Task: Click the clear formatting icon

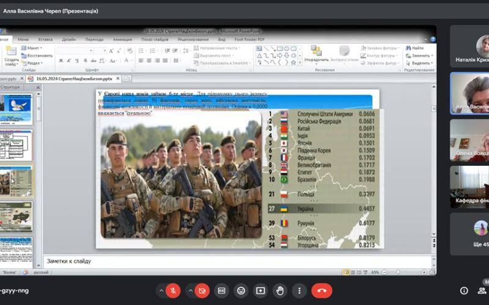Action: [130, 51]
